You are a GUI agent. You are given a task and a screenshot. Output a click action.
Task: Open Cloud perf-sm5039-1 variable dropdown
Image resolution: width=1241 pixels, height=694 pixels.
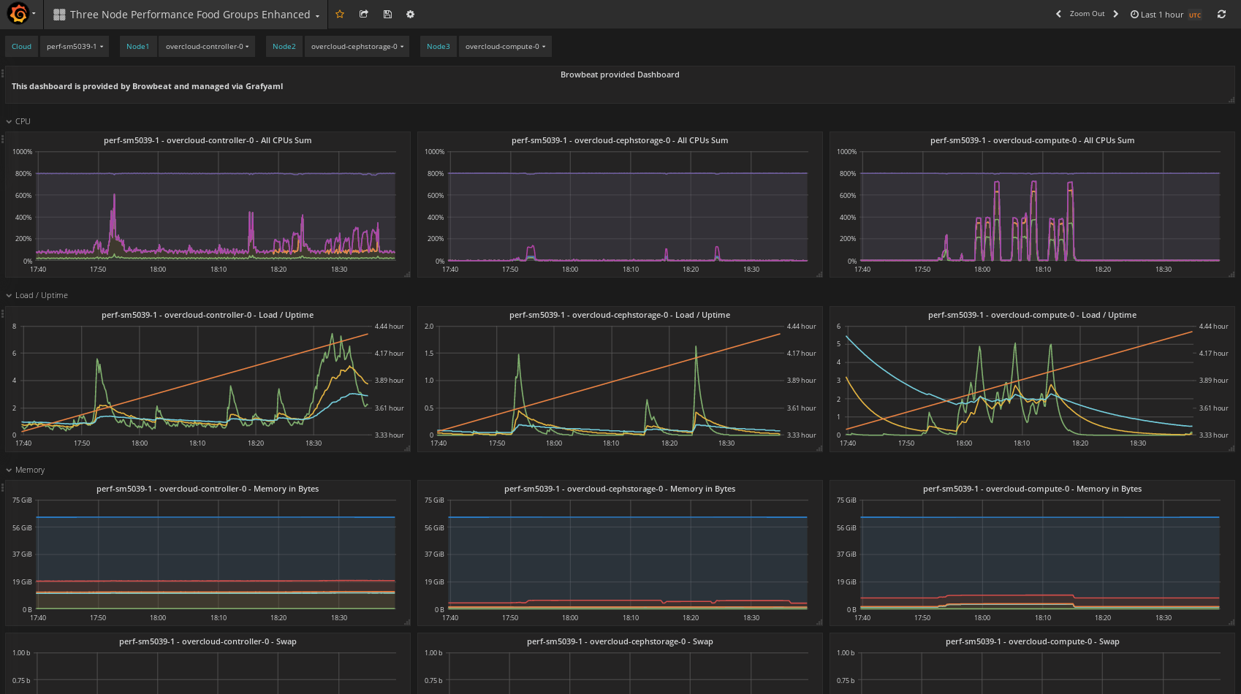click(75, 47)
